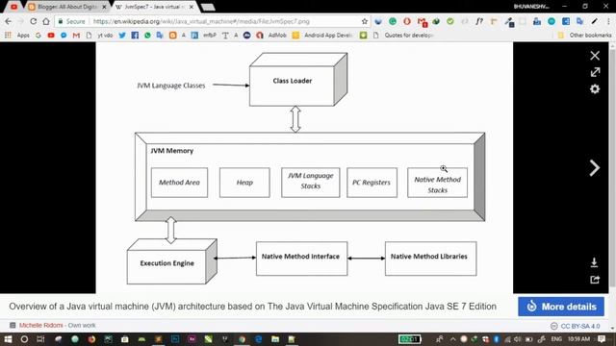Open the Android App Devel bookmark folder
This screenshot has height=346, width=616.
[x=322, y=36]
